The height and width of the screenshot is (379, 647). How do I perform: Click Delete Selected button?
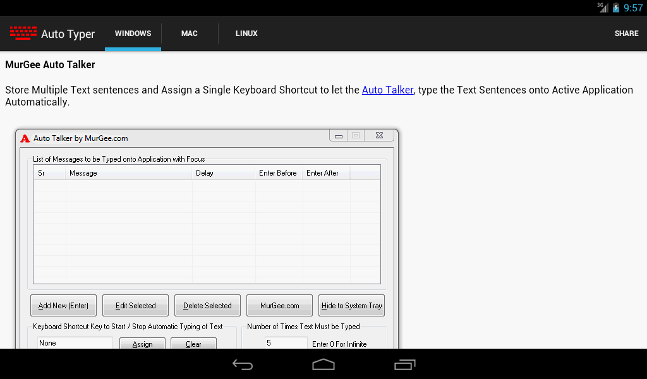[x=207, y=306]
